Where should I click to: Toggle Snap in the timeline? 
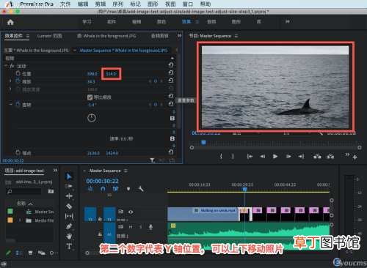click(x=103, y=189)
